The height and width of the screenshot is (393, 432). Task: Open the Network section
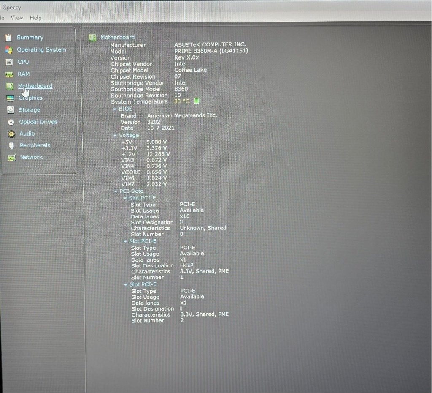[31, 157]
